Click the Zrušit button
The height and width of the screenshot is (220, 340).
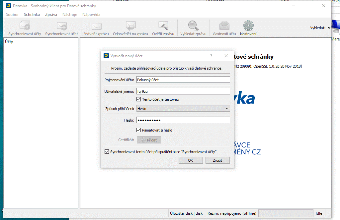(x=217, y=160)
